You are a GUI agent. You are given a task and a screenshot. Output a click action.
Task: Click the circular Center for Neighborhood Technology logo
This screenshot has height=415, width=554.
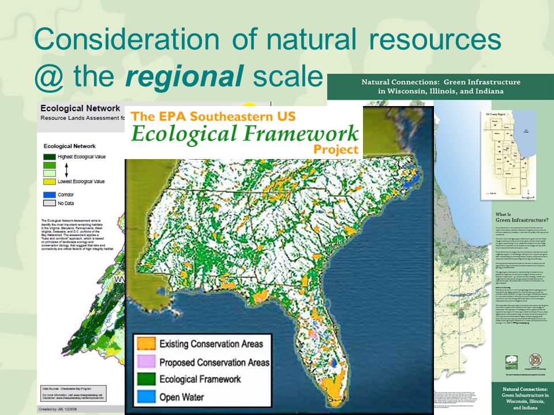pos(536,360)
